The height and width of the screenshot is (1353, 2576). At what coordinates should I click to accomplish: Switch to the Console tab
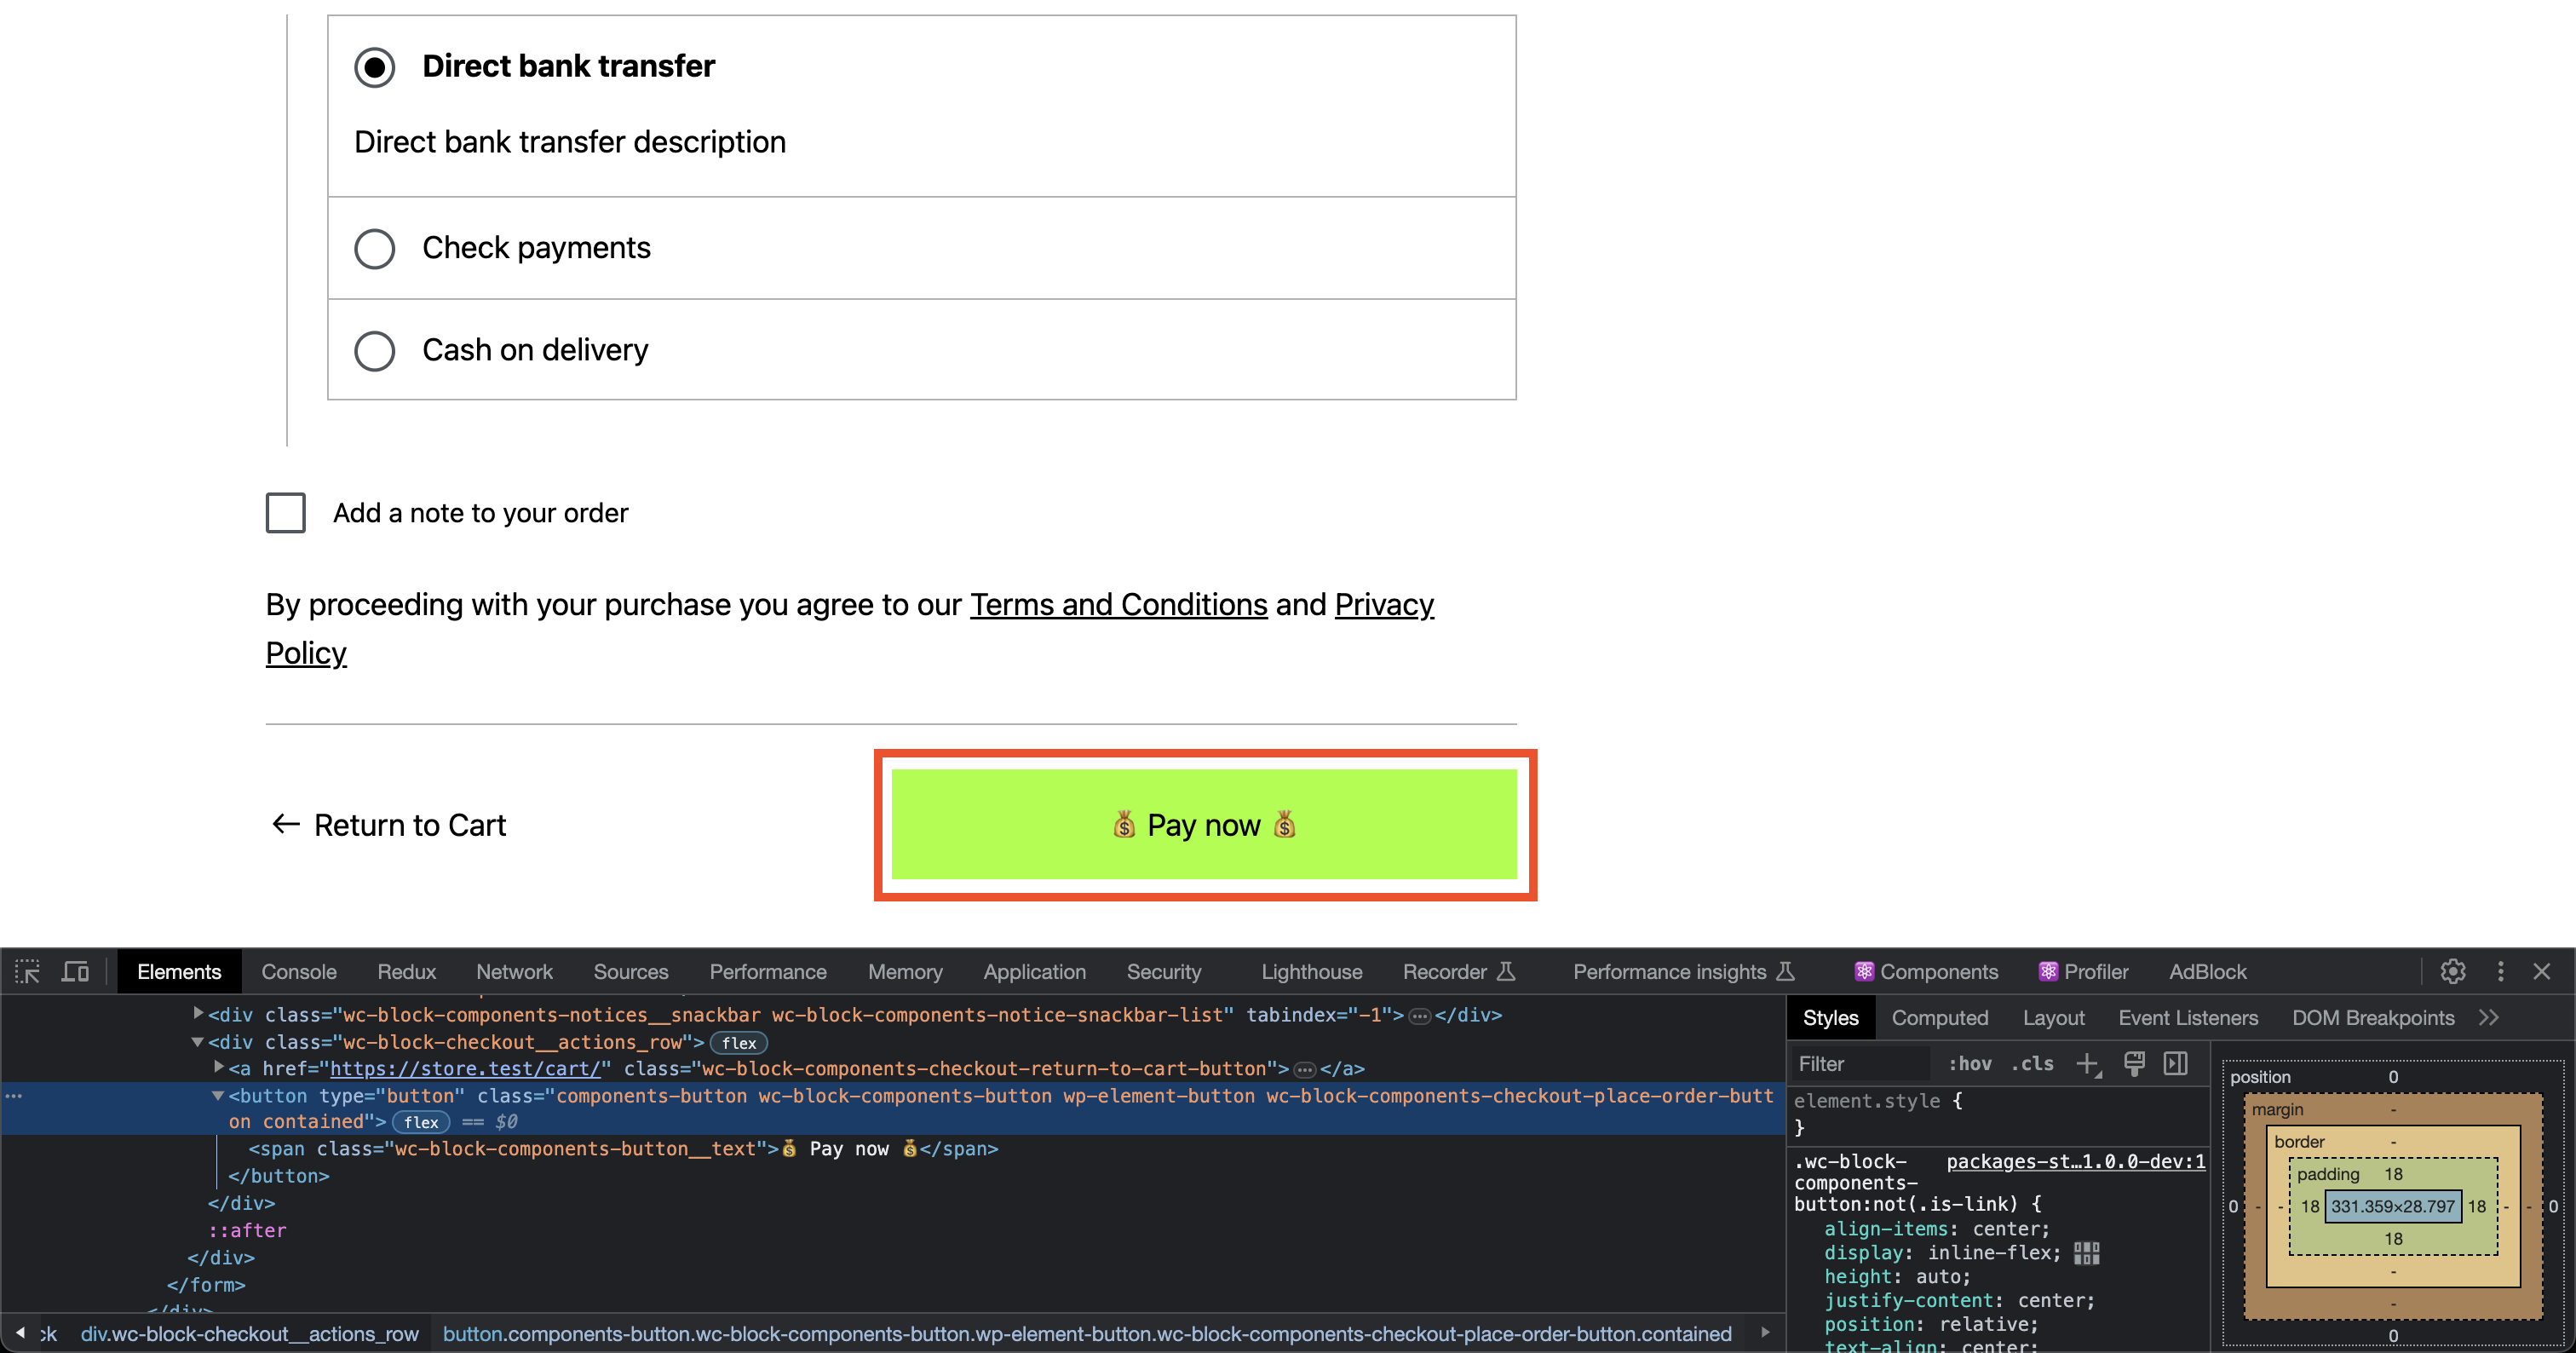tap(299, 971)
